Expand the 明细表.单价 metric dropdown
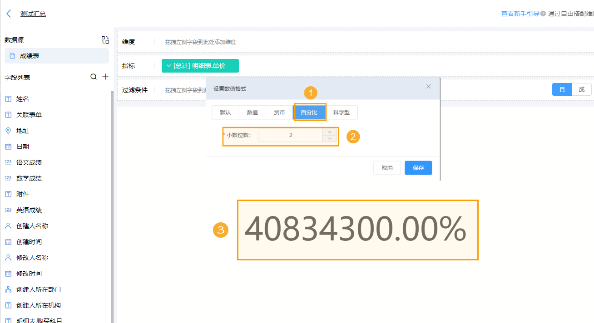 (168, 66)
